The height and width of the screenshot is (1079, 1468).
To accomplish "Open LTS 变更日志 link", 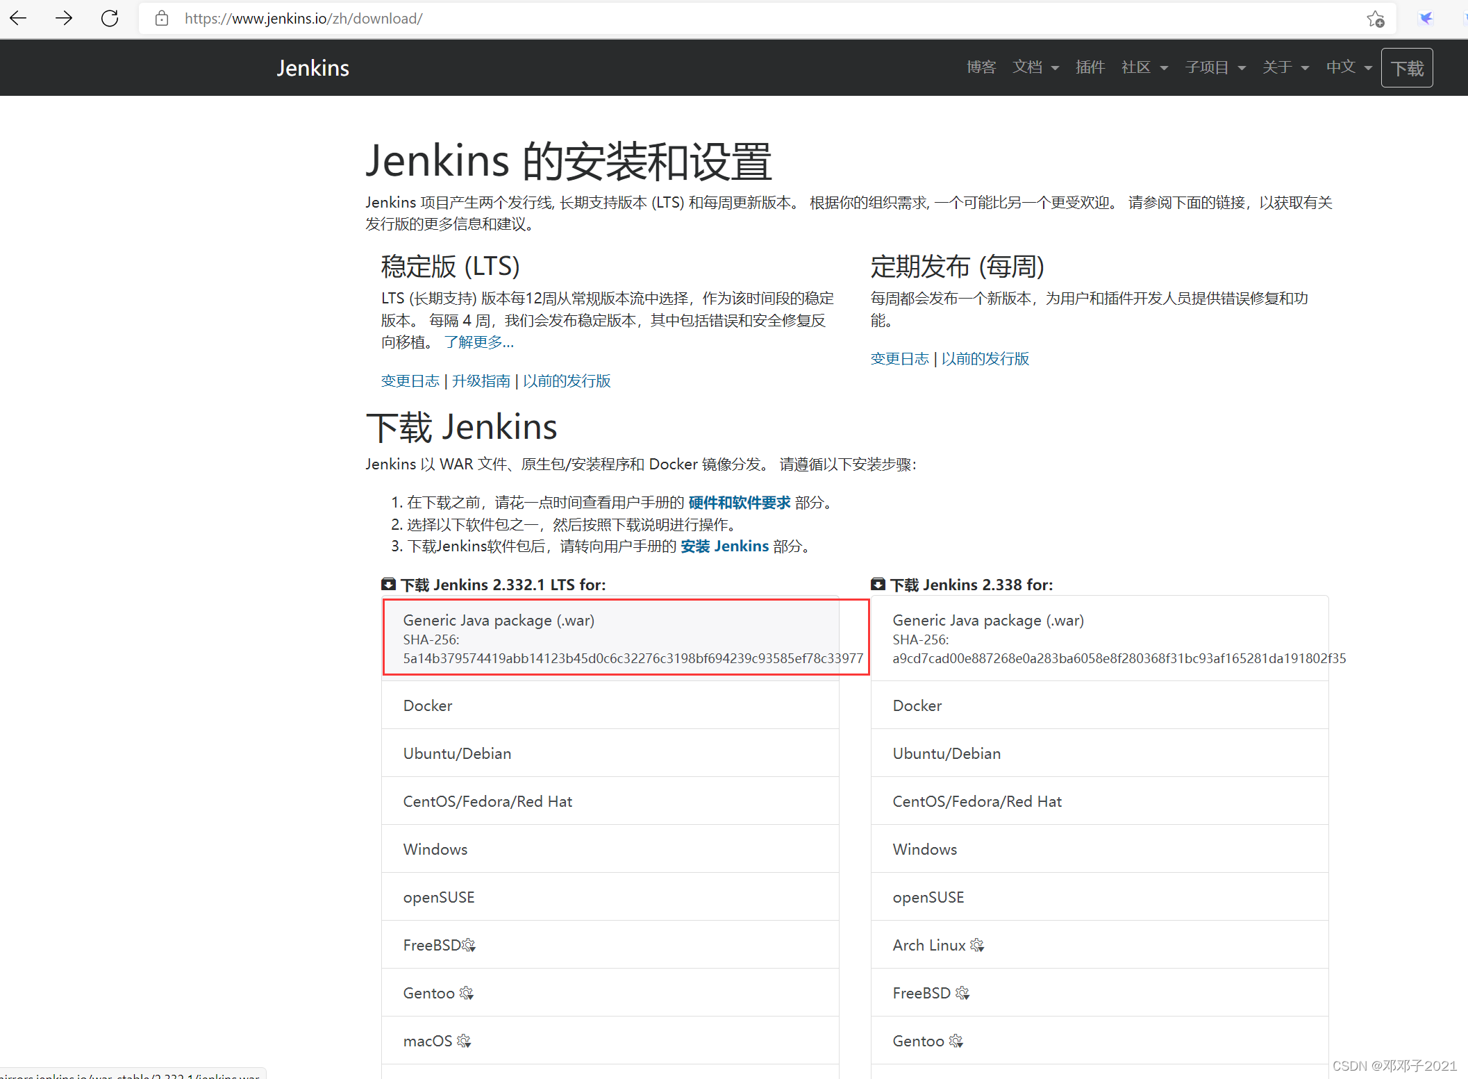I will (410, 380).
